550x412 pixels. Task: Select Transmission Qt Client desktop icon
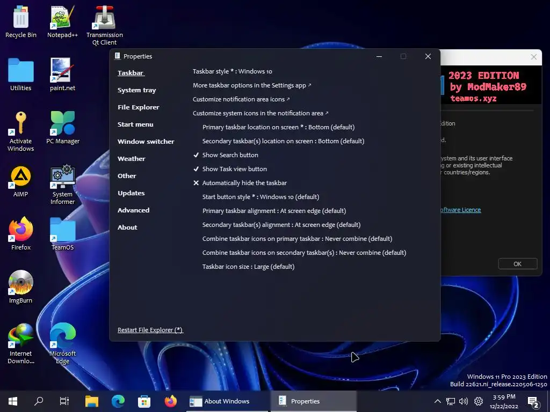[x=105, y=25]
